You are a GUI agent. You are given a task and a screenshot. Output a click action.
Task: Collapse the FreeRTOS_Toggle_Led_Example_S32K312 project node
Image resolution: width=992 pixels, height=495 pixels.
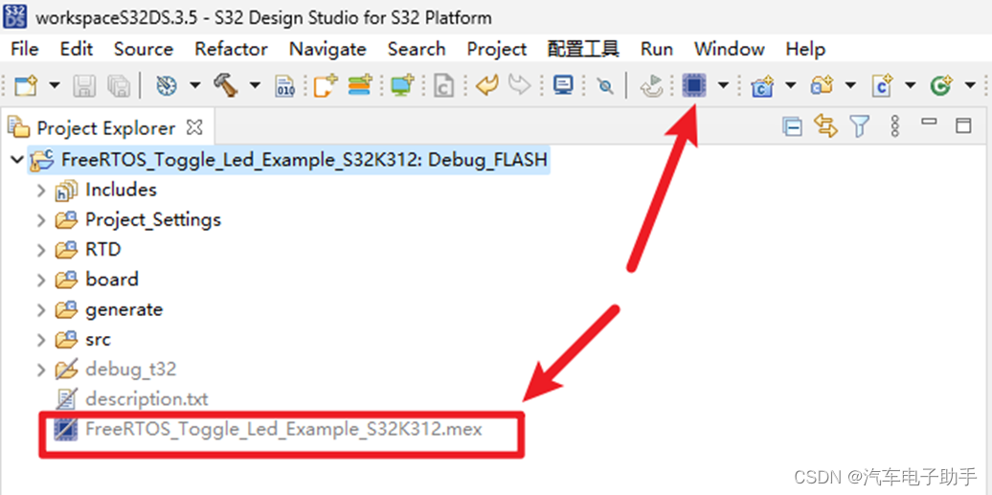click(16, 160)
